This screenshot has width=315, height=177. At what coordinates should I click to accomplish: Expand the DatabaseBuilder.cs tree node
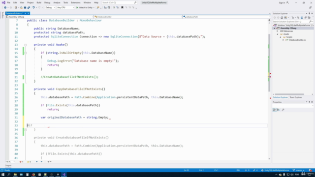283,40
